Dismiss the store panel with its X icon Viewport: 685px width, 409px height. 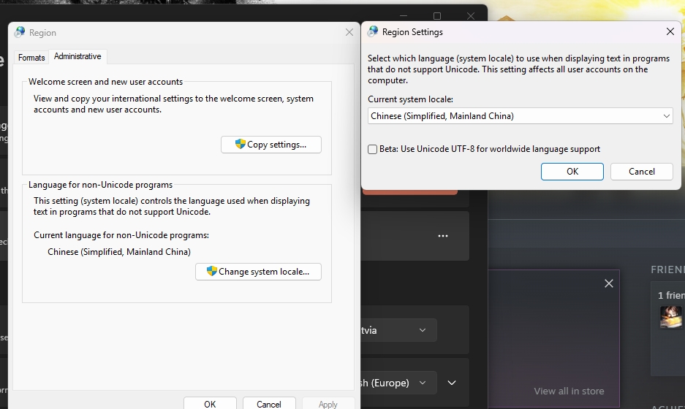(x=609, y=283)
